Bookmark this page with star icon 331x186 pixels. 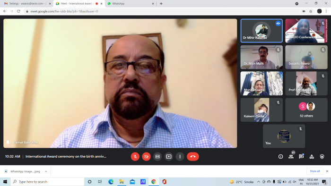311,11
